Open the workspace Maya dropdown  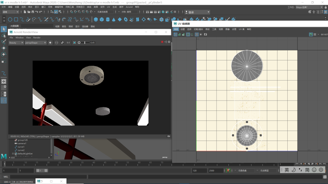tap(309, 7)
